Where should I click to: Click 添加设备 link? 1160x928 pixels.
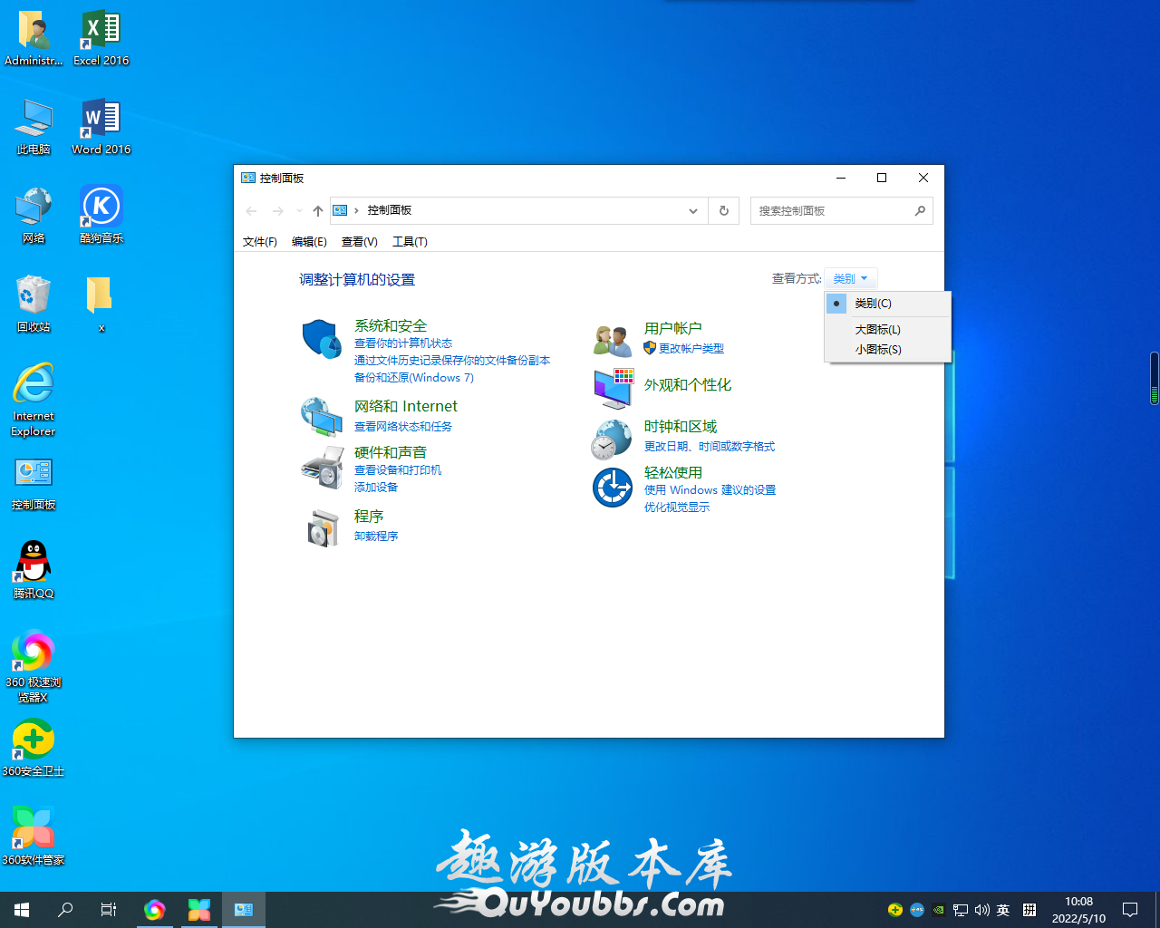(376, 488)
